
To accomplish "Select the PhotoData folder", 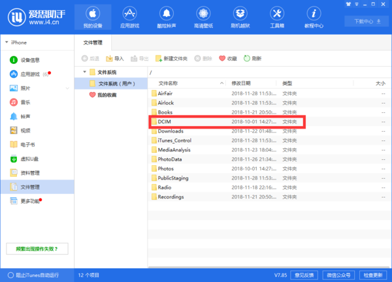I will click(269, 159).
